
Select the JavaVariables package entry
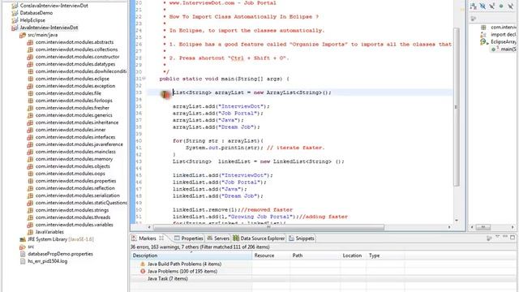point(49,232)
